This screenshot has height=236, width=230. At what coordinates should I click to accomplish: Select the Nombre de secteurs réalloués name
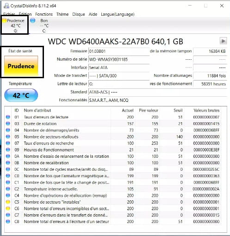click(x=51, y=137)
